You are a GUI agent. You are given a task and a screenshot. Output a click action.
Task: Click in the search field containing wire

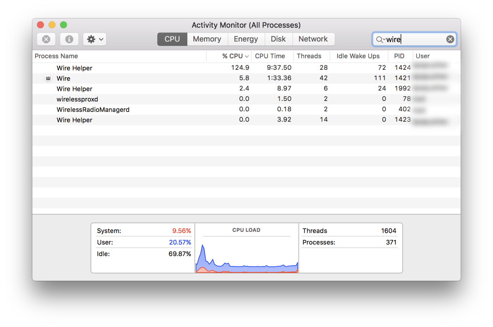coord(414,39)
